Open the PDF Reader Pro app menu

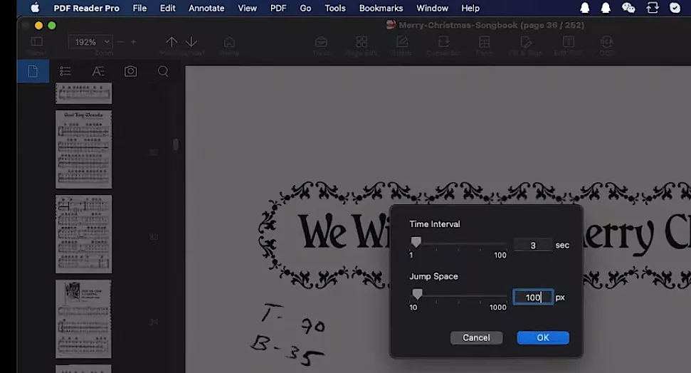[86, 8]
